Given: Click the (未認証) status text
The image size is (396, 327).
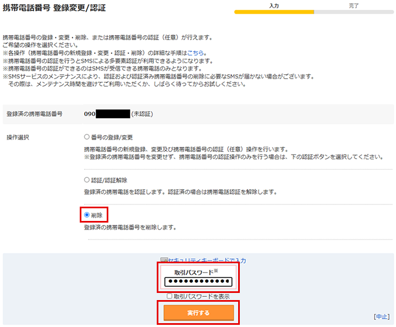Looking at the screenshot, I should click(x=142, y=114).
